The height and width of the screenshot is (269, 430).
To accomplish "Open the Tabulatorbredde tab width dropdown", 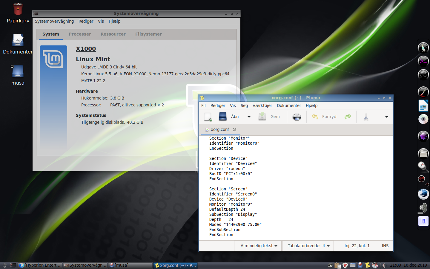I will click(x=308, y=246).
